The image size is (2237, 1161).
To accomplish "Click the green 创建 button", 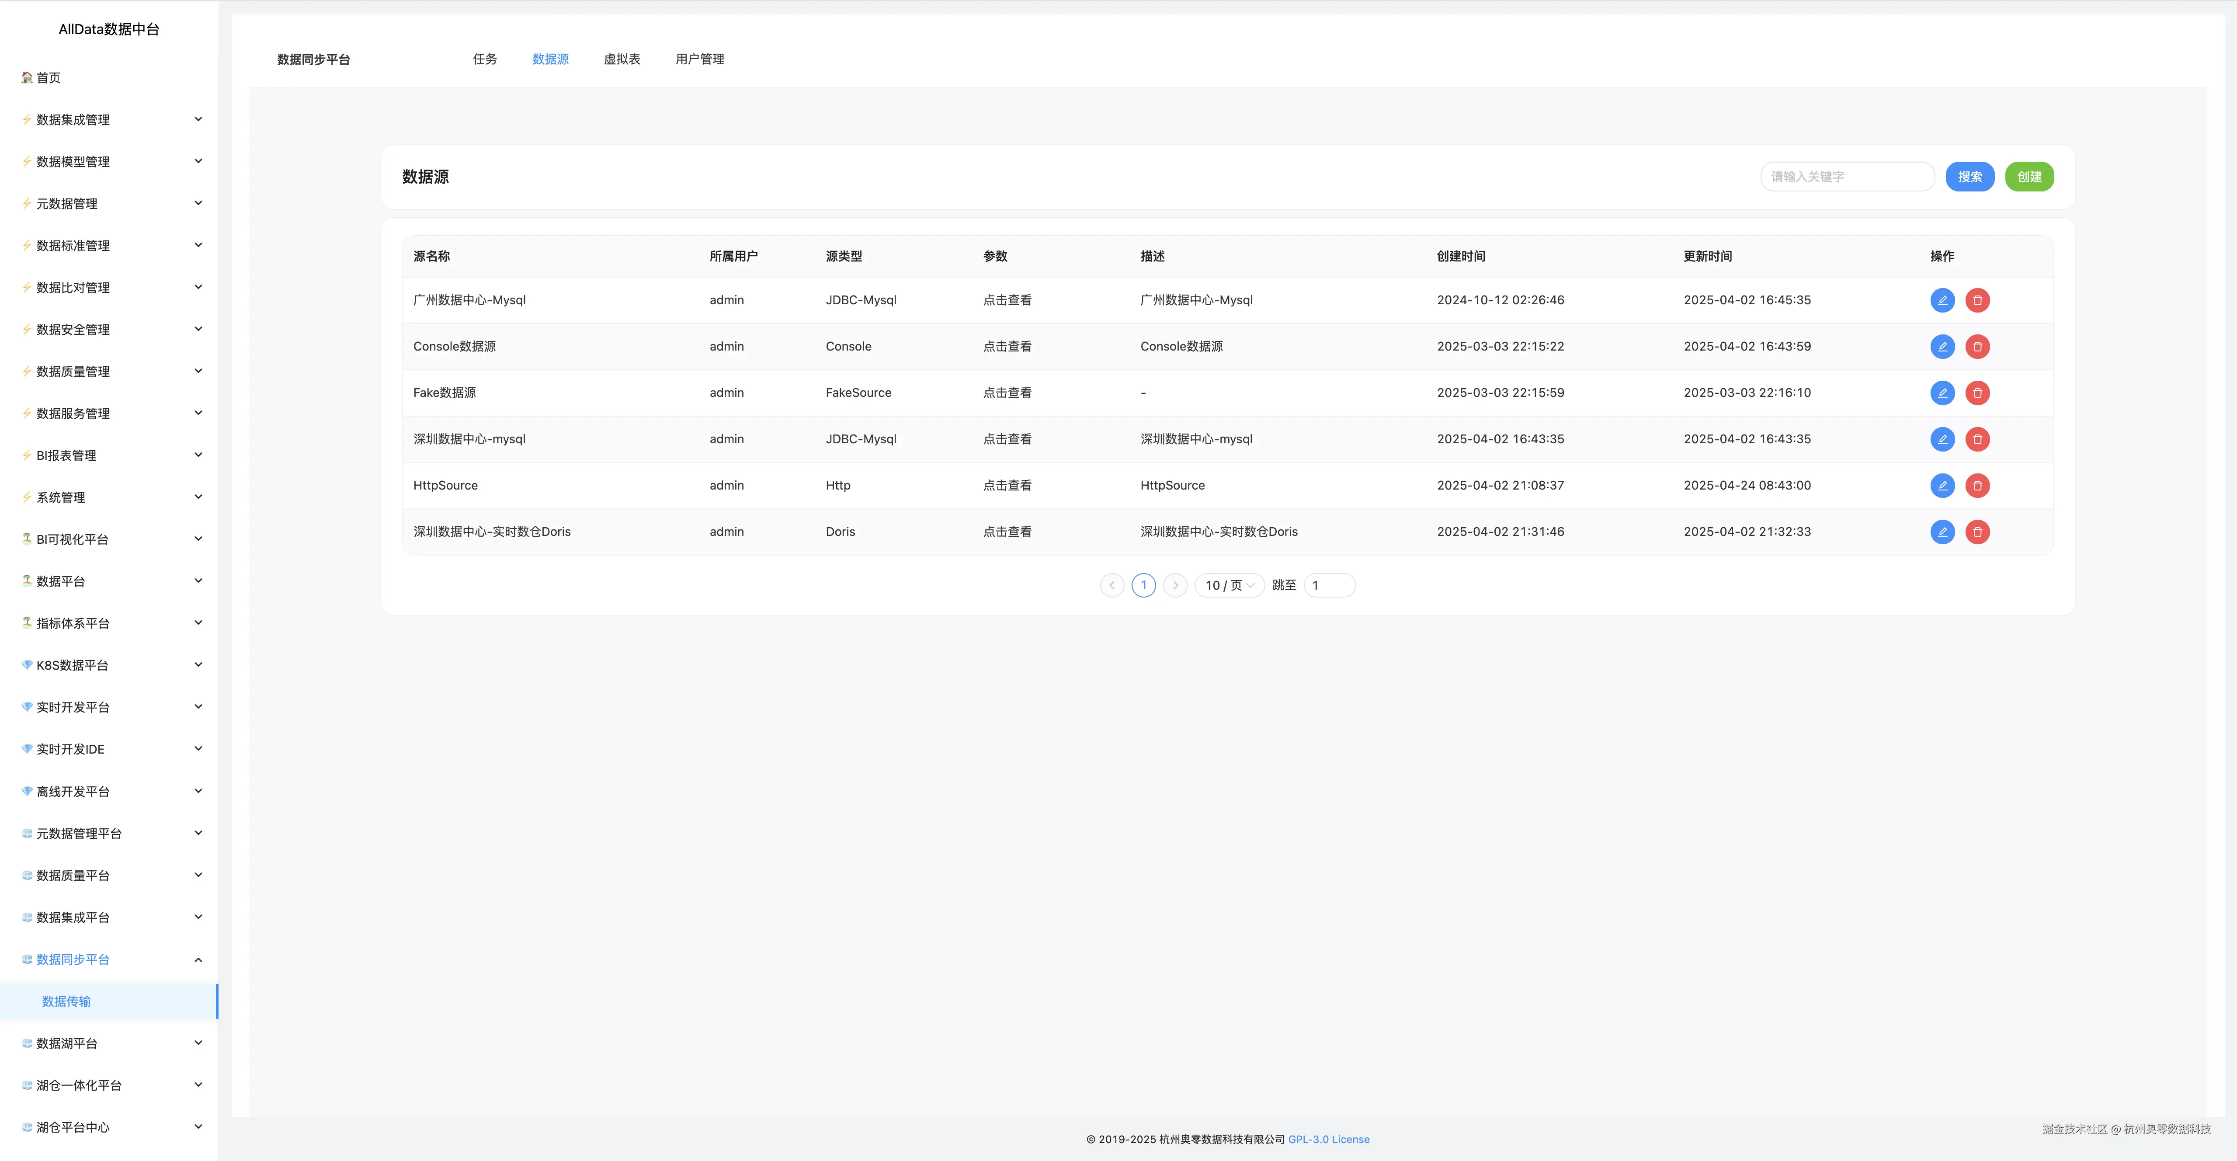I will [2029, 177].
